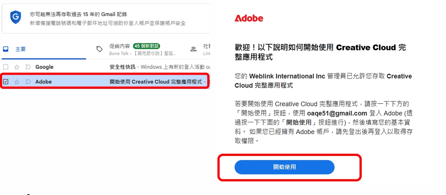446x195 pixels.
Task: Click the primary inbox tray icon
Action: pos(5,49)
